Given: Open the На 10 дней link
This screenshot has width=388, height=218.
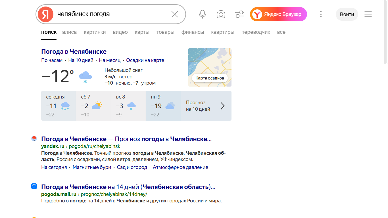Looking at the screenshot, I should tap(81, 60).
